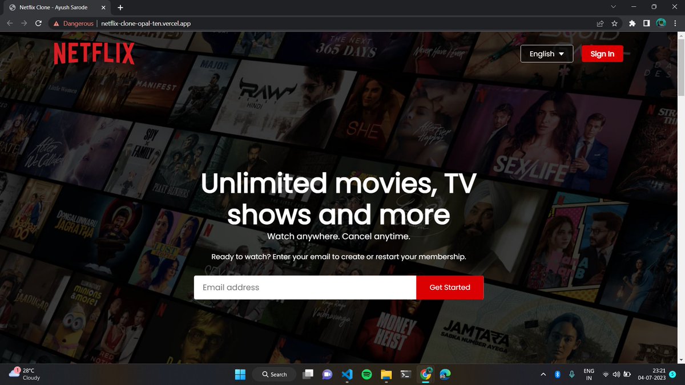This screenshot has height=385, width=685.
Task: Open the Teams chat taskbar icon
Action: pos(327,374)
